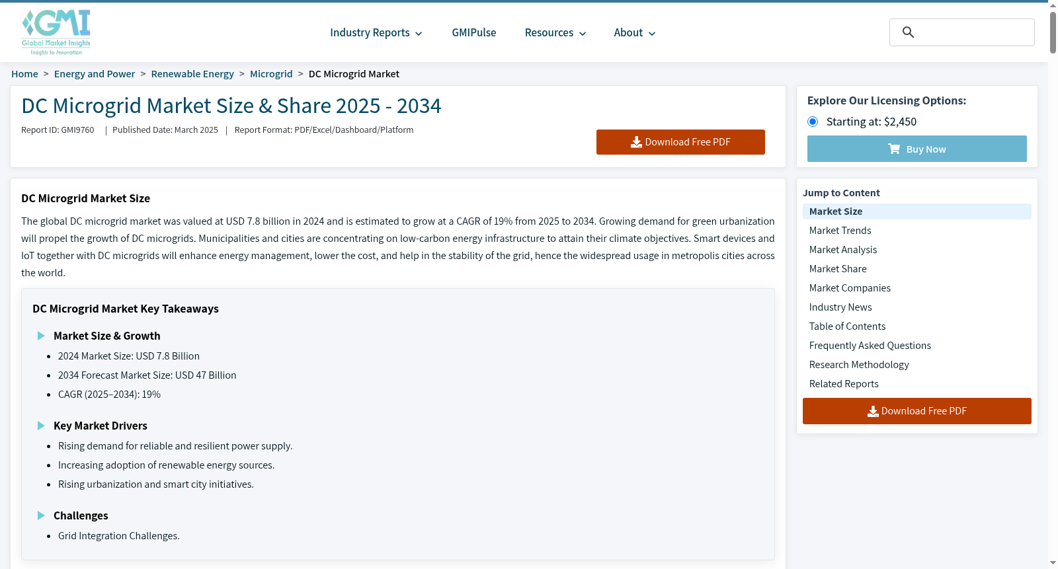
Task: Click 'DC Microgrid Market Key Takeaways' heading
Action: pos(126,309)
